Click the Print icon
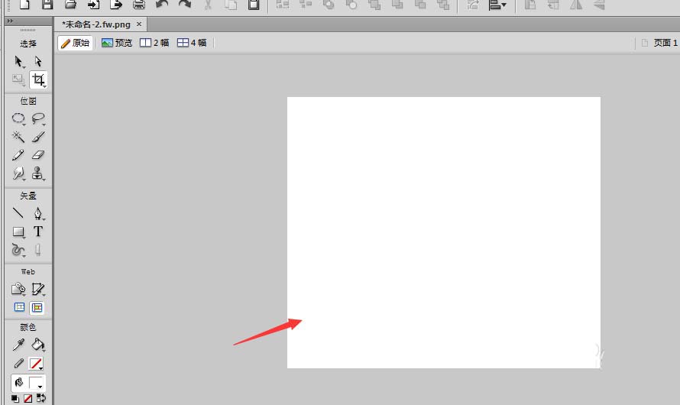The height and width of the screenshot is (405, 680). coord(139,5)
